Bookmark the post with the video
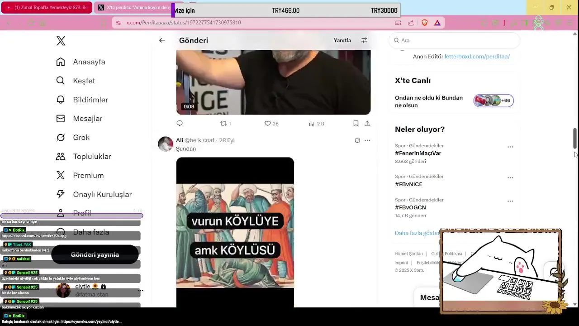Image resolution: width=579 pixels, height=326 pixels. (x=356, y=124)
